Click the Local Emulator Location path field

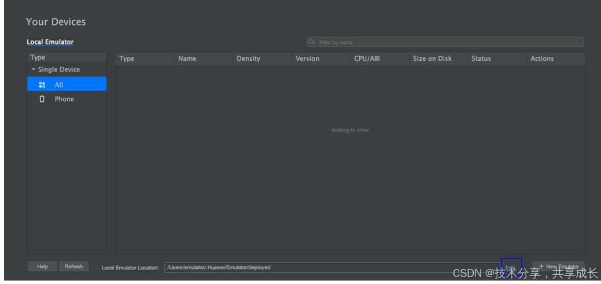click(x=330, y=267)
